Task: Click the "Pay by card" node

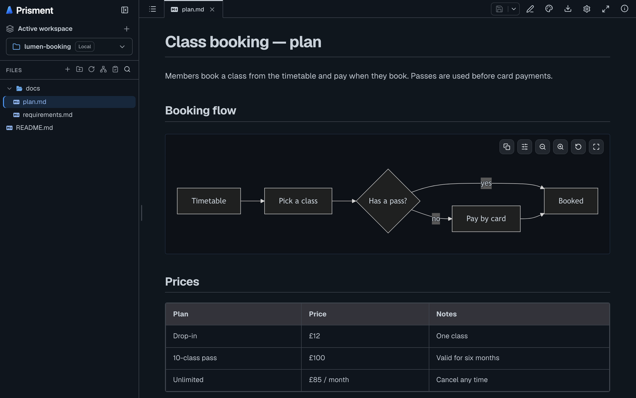Action: 486,219
